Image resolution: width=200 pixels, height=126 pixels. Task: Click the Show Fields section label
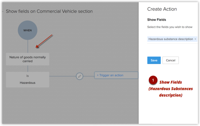point(156,20)
